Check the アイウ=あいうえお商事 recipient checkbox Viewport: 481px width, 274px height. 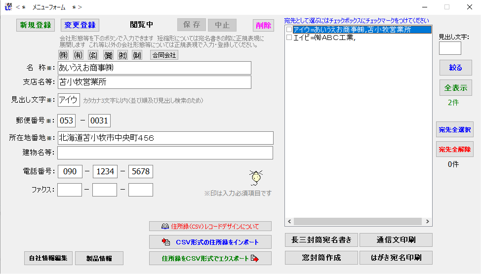[x=289, y=30]
